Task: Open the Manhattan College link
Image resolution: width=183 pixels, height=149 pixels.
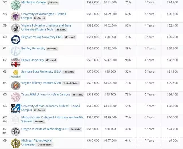Action: point(33,3)
